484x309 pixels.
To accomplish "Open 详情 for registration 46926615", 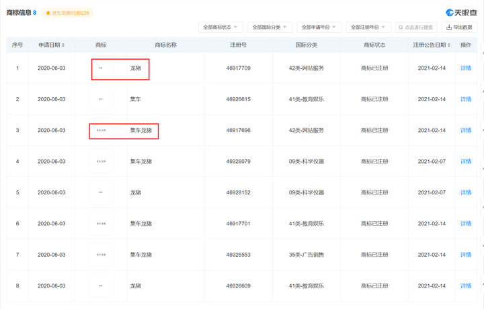I will point(466,99).
